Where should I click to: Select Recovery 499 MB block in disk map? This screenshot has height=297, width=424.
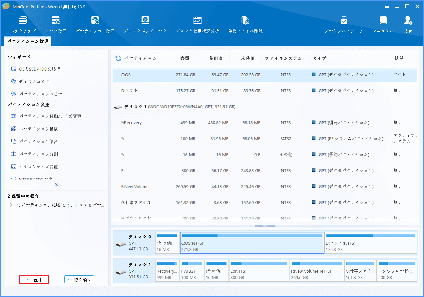[167, 271]
